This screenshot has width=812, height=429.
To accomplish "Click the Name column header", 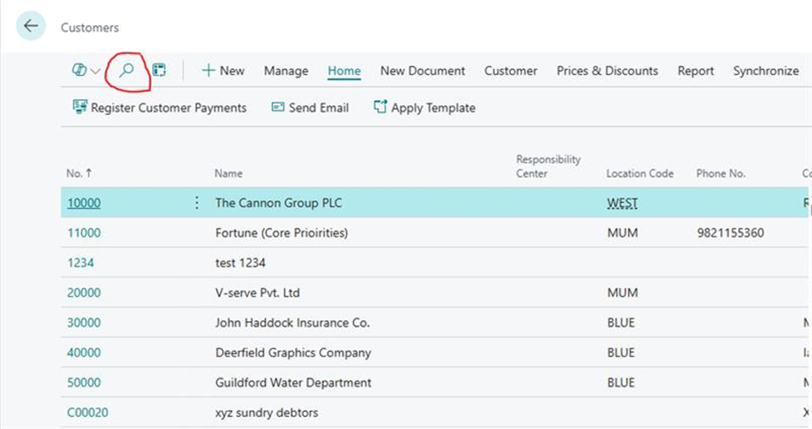I will [x=228, y=173].
